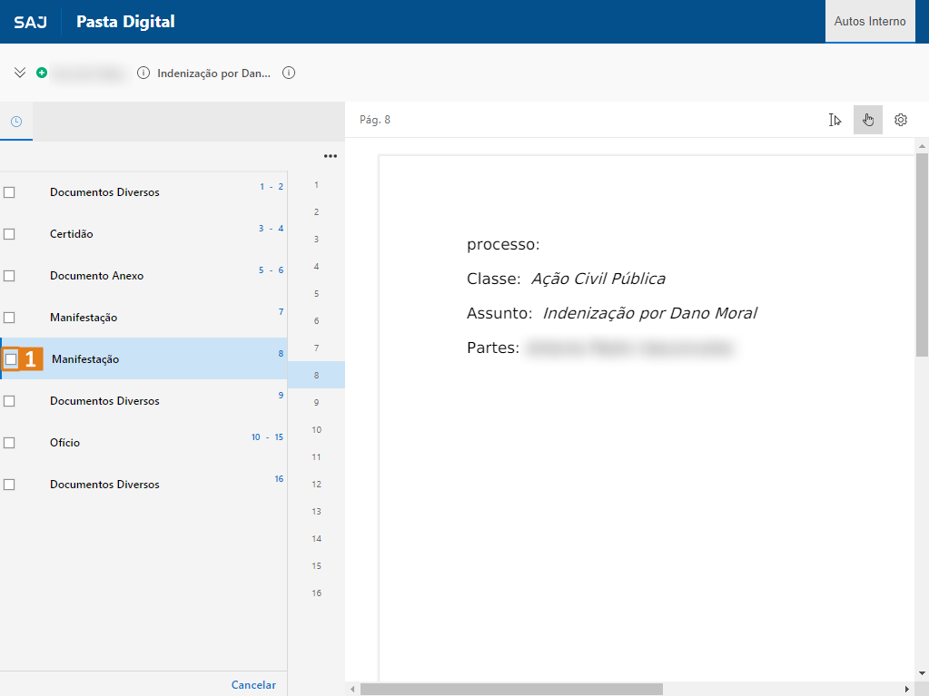Select Documentos Diversos pages 1-2 entry
This screenshot has width=929, height=696.
point(143,192)
